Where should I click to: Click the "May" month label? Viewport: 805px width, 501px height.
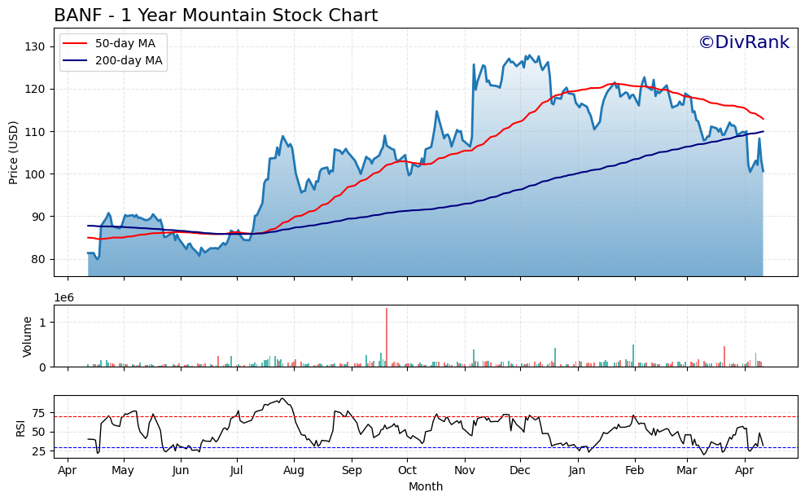pyautogui.click(x=123, y=470)
